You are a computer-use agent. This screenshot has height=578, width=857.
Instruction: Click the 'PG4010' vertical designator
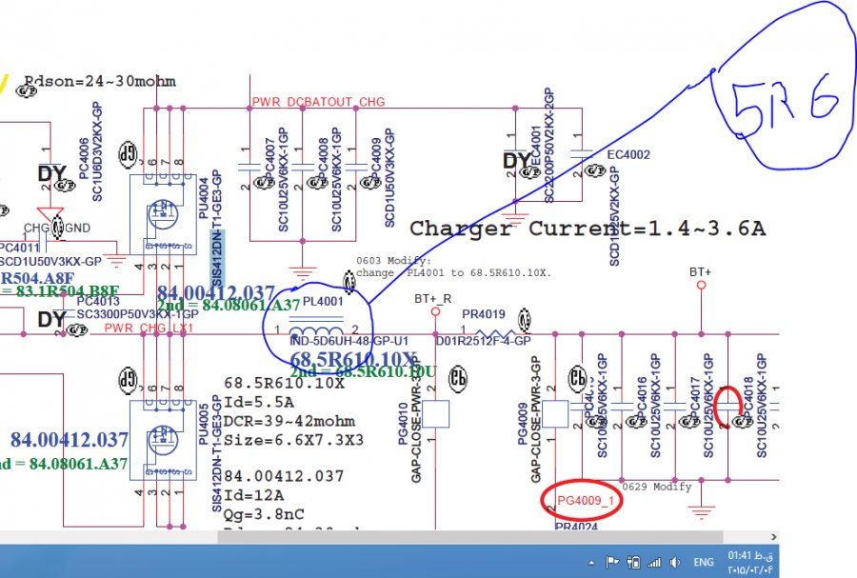tap(403, 424)
